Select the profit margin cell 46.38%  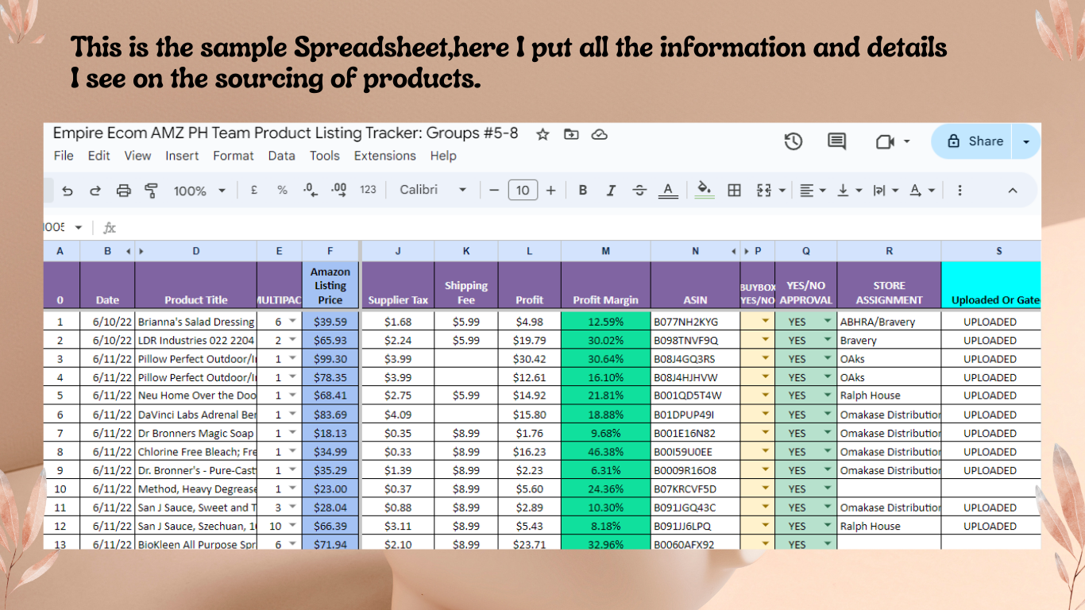coord(606,452)
